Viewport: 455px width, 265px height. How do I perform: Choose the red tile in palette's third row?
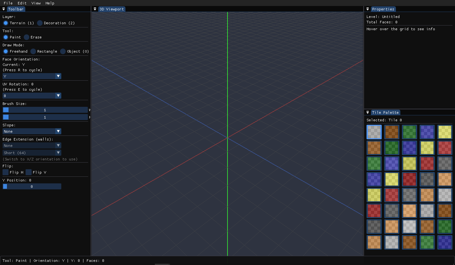tap(427, 164)
